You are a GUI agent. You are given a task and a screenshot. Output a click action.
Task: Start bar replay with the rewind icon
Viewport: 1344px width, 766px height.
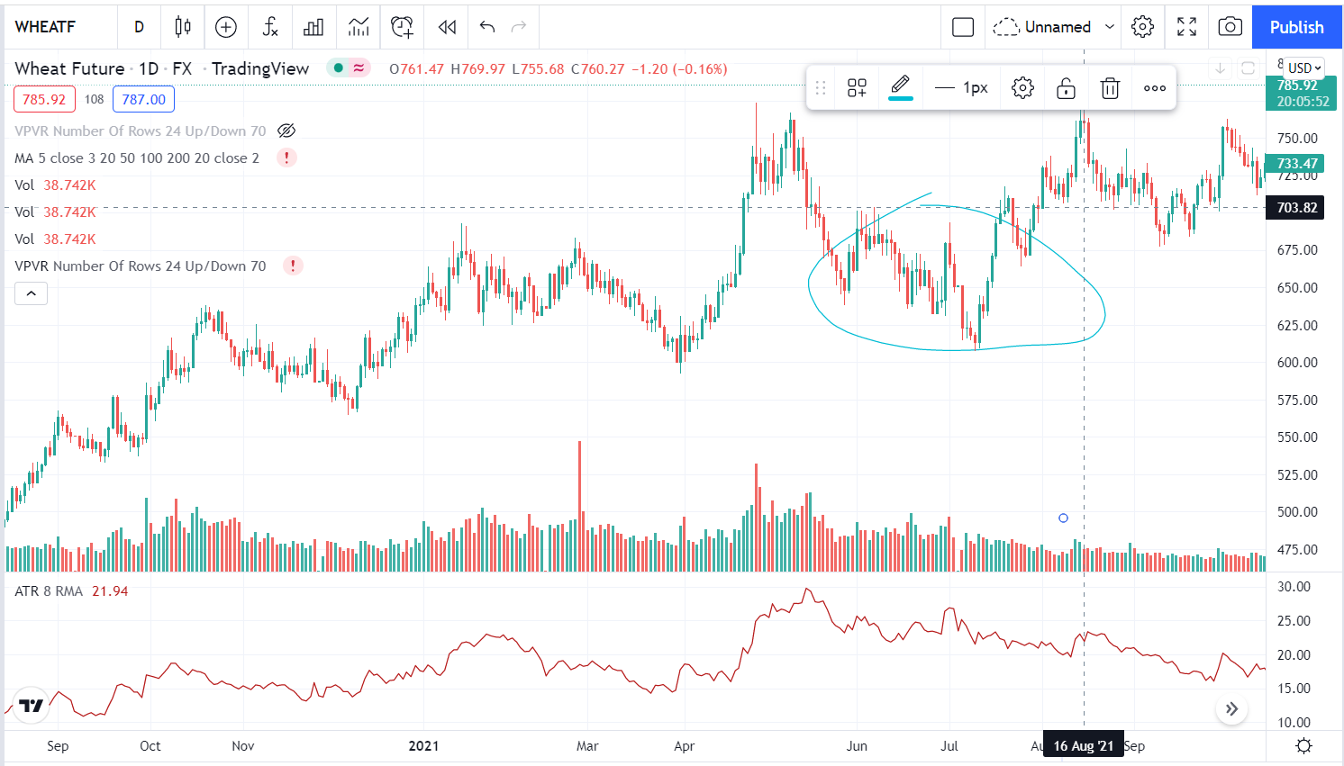(x=447, y=27)
